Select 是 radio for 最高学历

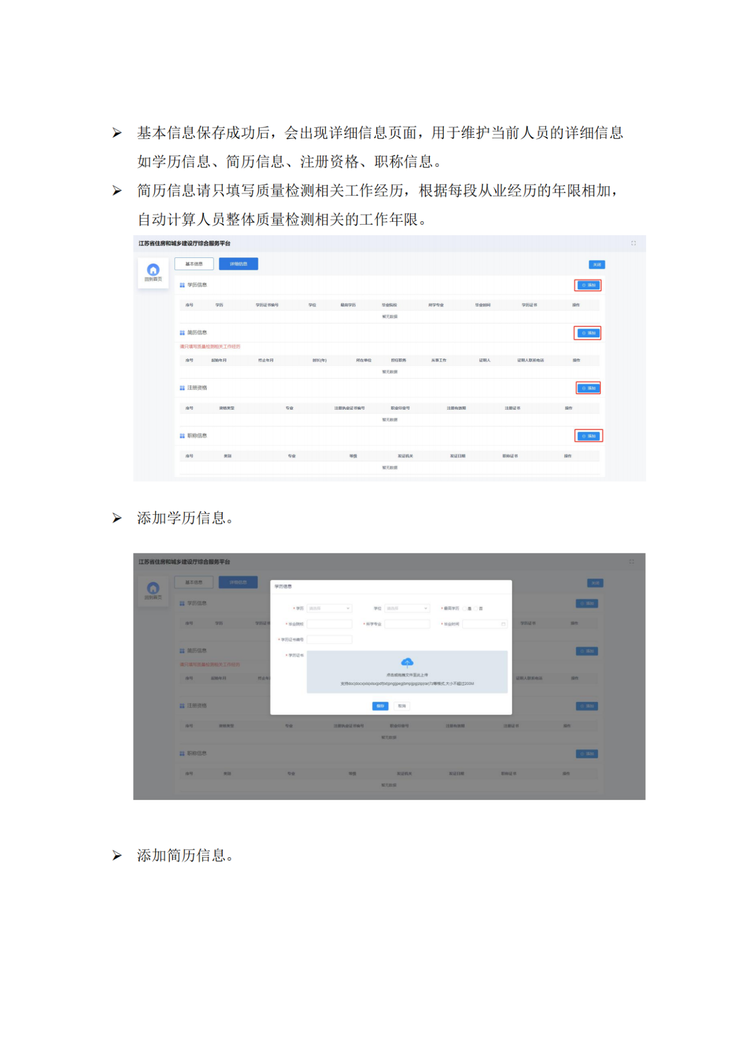point(465,608)
